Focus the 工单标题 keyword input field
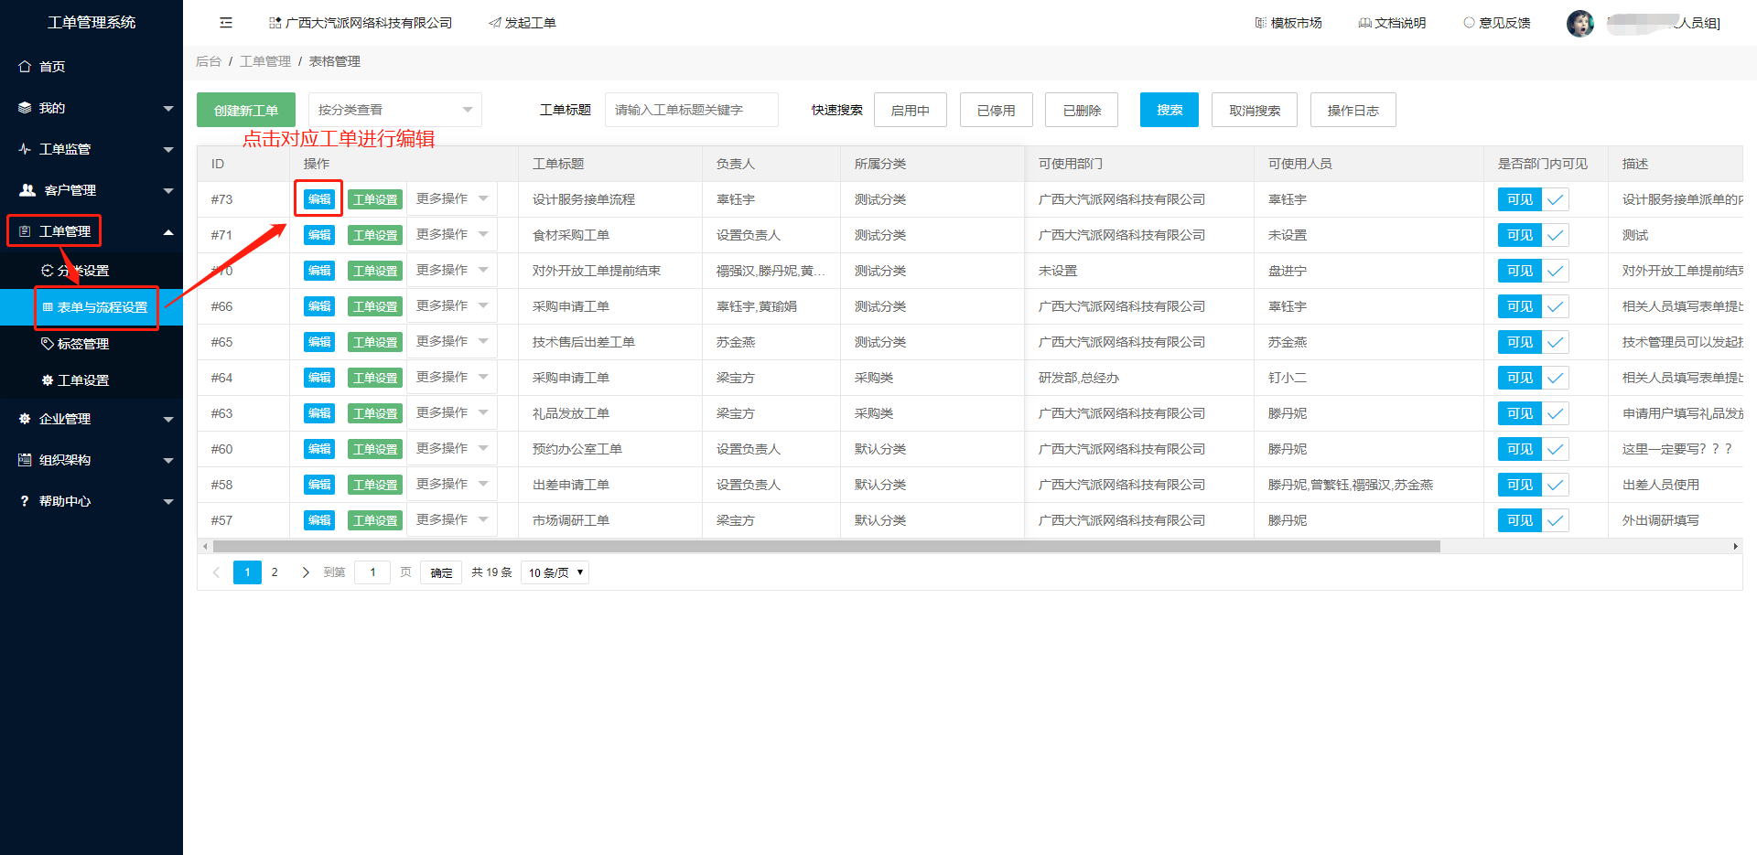This screenshot has height=855, width=1757. coord(692,110)
